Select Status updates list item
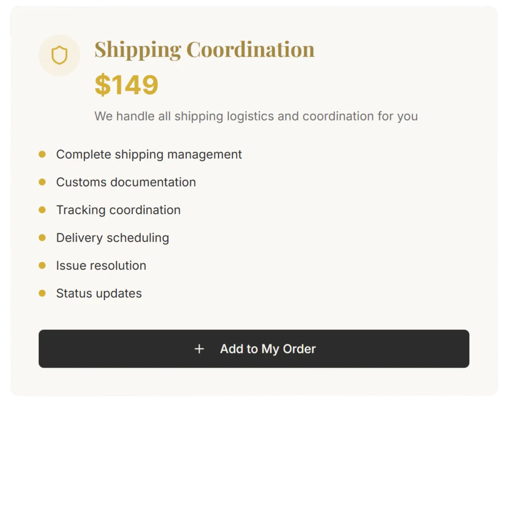The width and height of the screenshot is (506, 506). click(x=99, y=293)
